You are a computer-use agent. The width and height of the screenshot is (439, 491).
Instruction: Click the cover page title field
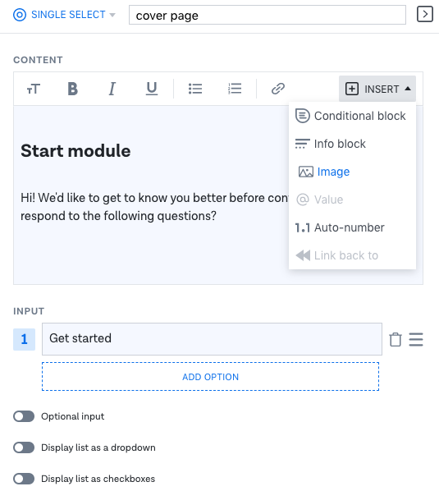pos(268,15)
